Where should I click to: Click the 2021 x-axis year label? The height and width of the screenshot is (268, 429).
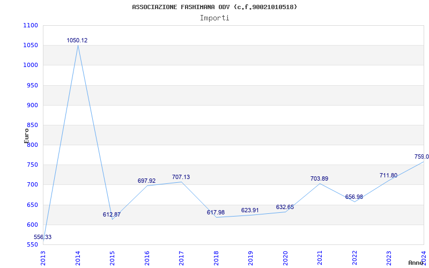click(x=320, y=258)
